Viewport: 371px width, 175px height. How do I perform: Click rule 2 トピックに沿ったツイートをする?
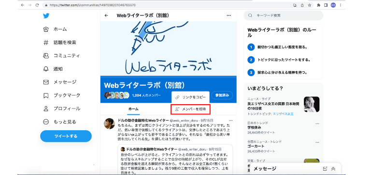279,60
